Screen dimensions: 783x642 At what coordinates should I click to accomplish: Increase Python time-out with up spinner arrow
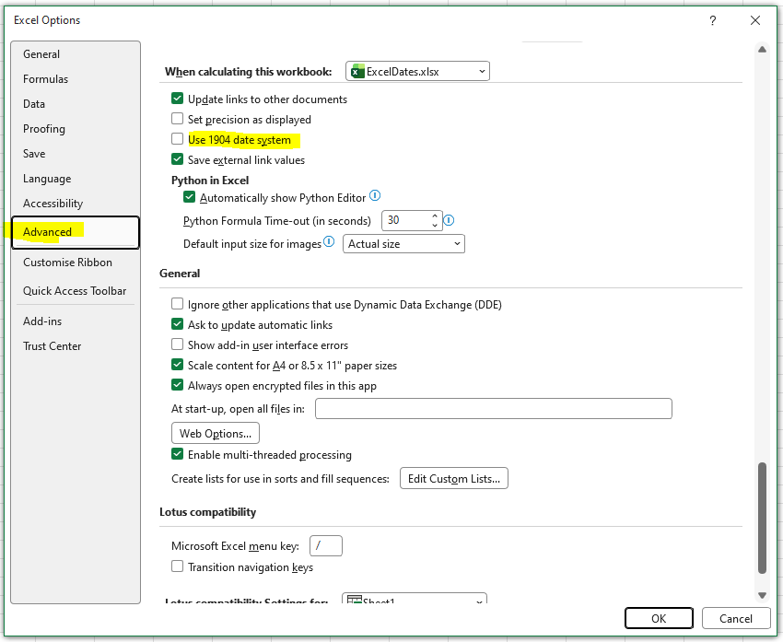435,216
